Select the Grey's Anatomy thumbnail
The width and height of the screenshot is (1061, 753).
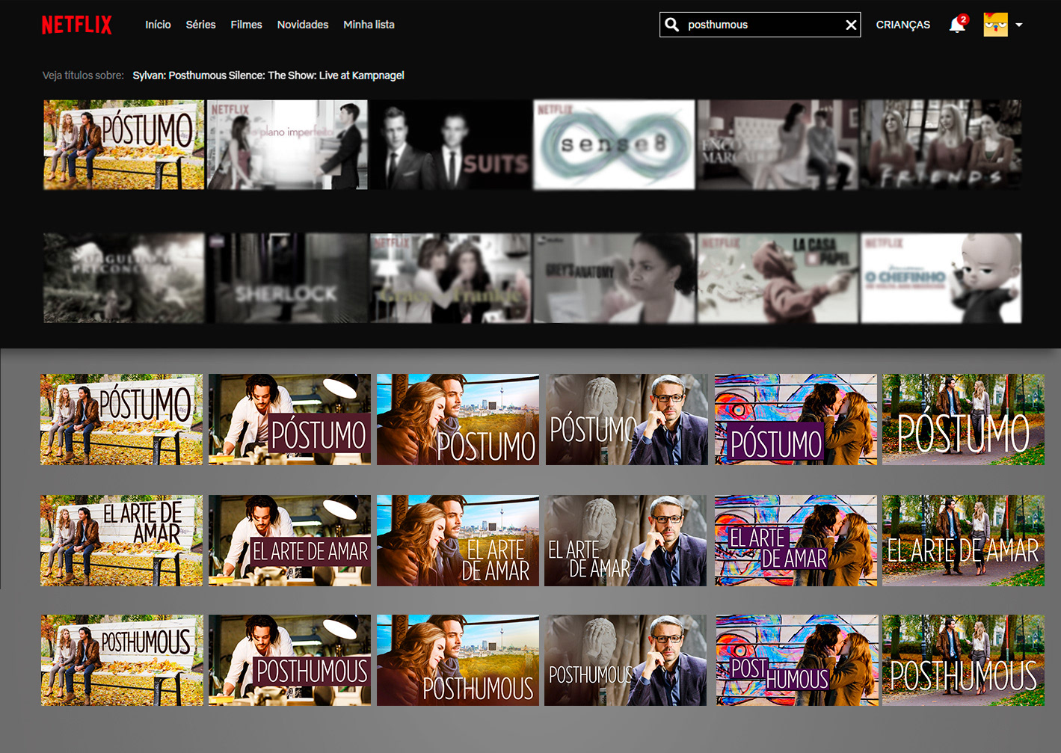pyautogui.click(x=614, y=278)
